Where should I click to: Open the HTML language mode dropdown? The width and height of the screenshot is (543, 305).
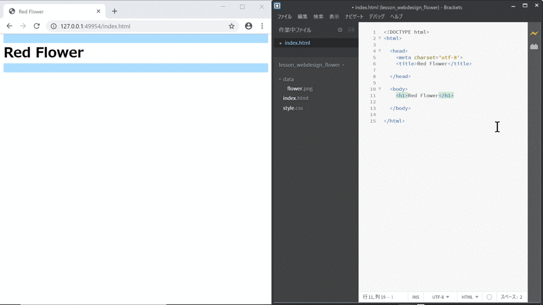point(470,297)
